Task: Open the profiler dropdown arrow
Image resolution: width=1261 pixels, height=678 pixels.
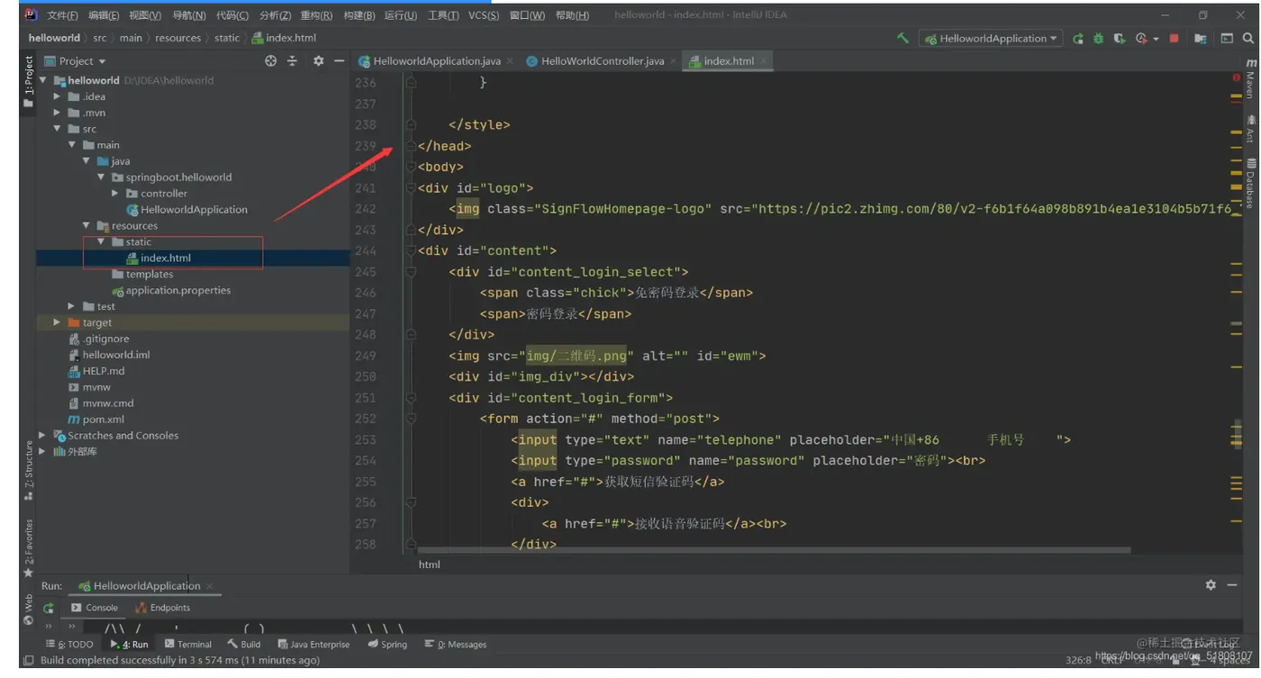Action: [1156, 40]
